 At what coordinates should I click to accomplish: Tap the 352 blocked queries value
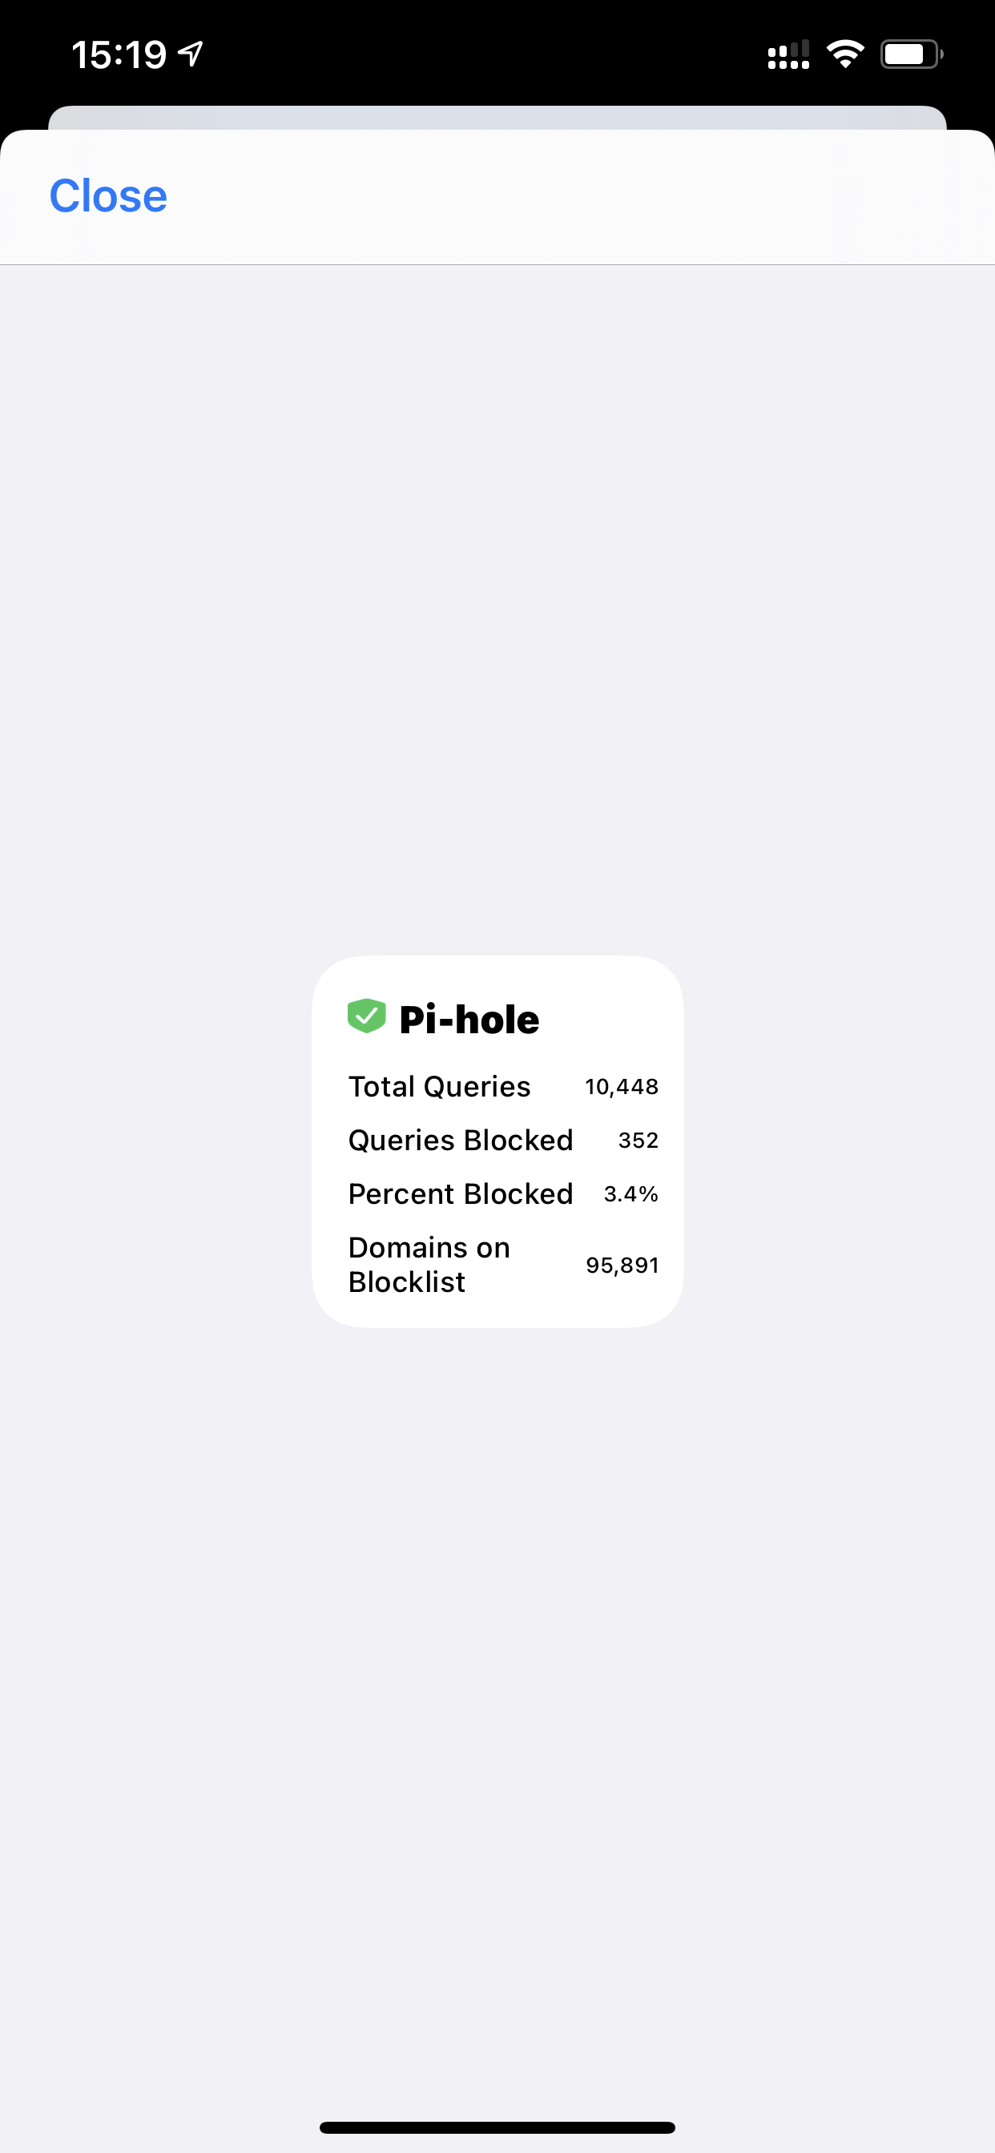pyautogui.click(x=638, y=1141)
